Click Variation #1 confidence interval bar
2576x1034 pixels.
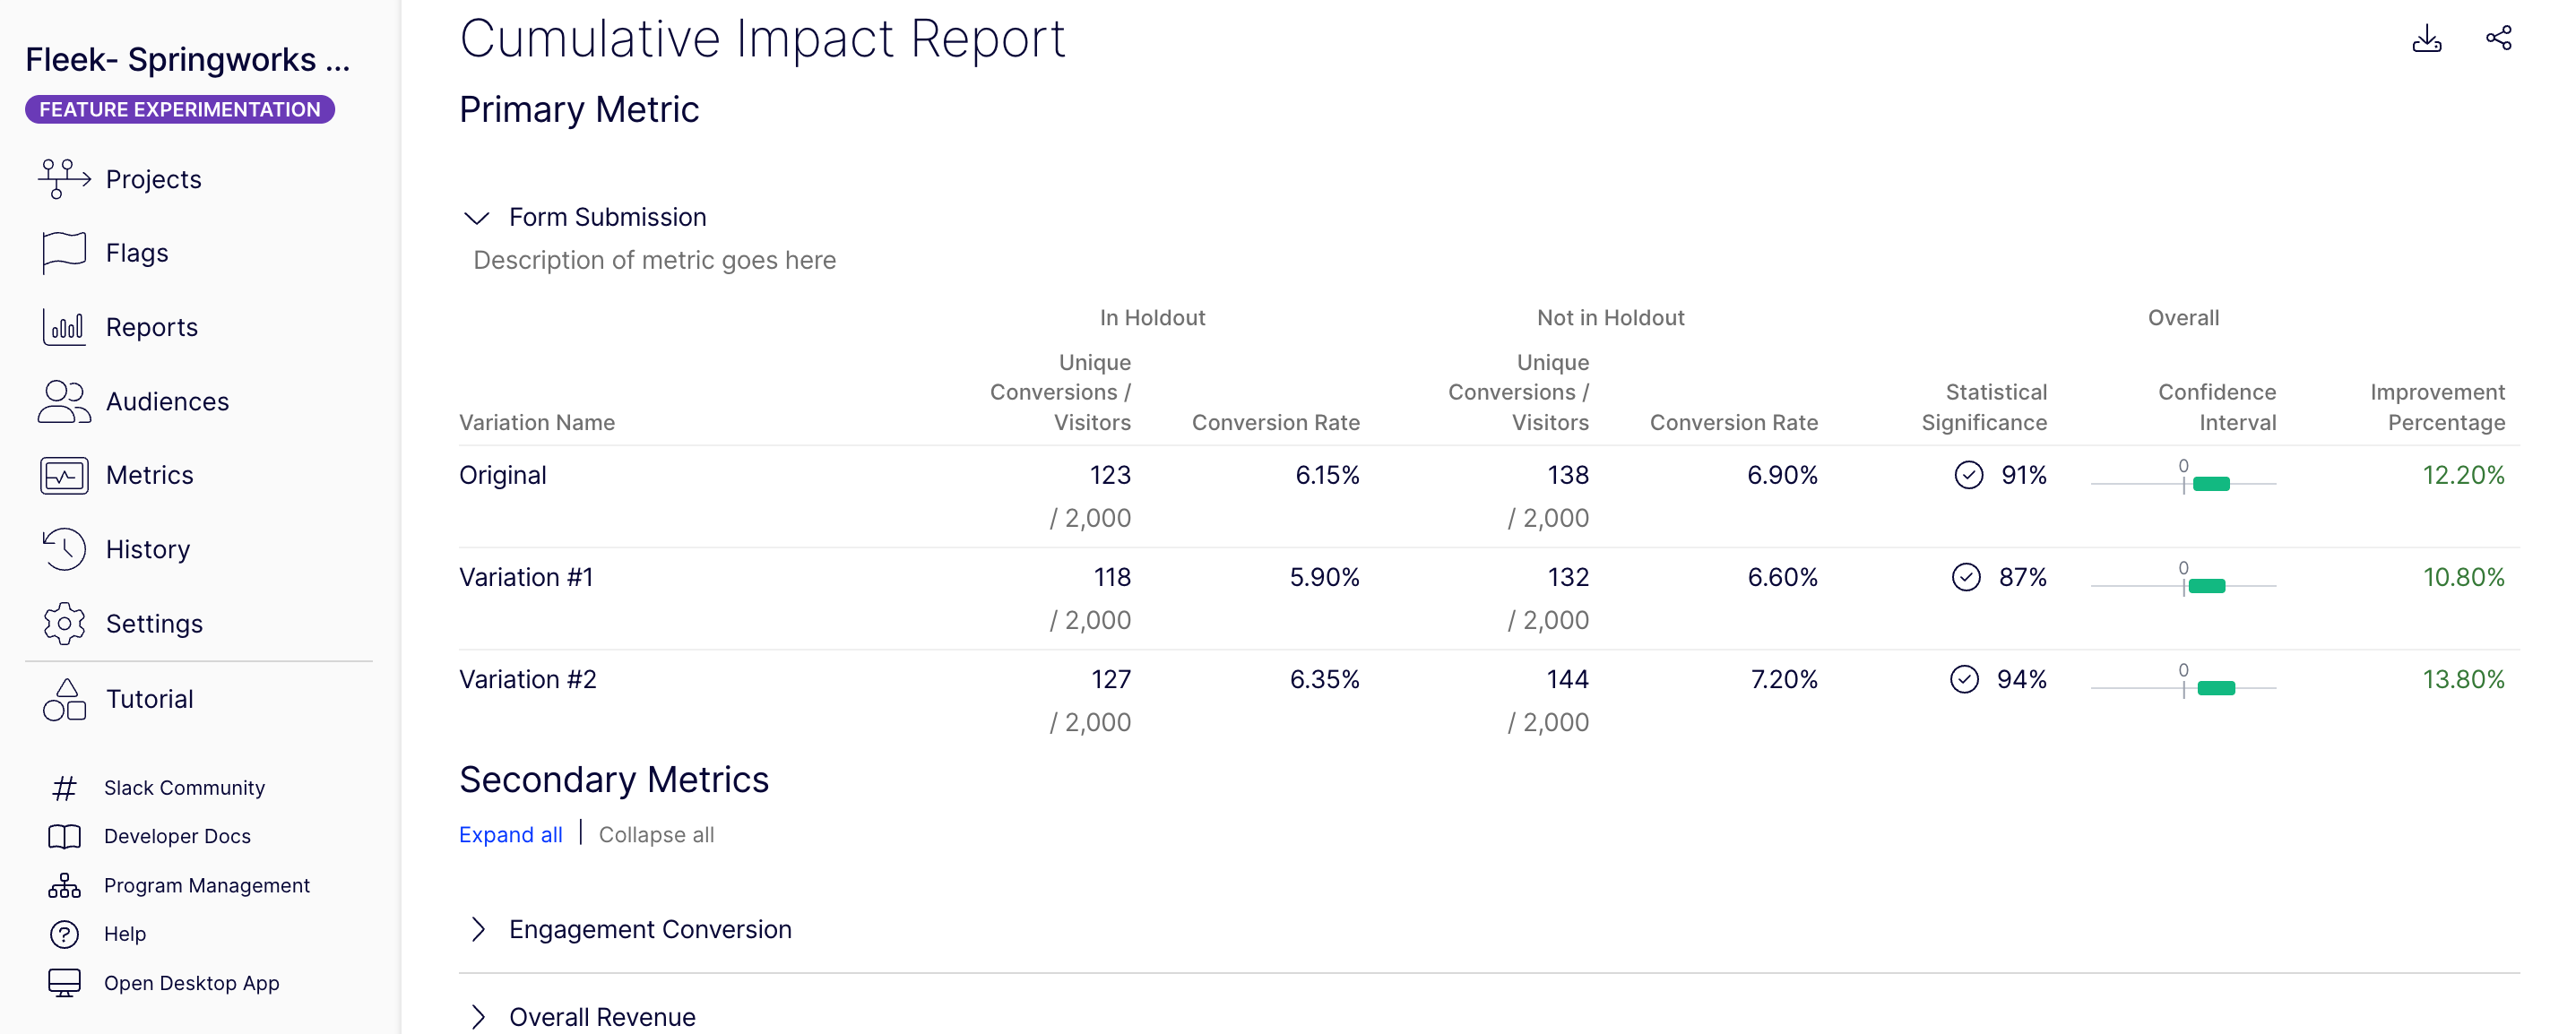(x=2206, y=586)
